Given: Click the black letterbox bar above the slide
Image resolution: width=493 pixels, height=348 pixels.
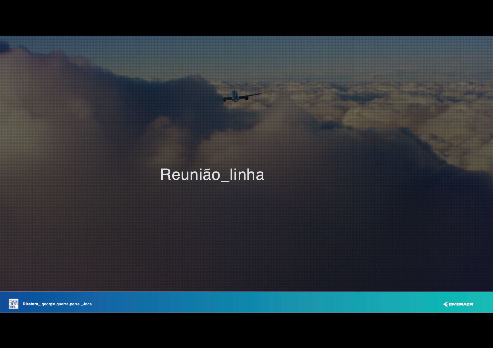Looking at the screenshot, I should [246, 17].
